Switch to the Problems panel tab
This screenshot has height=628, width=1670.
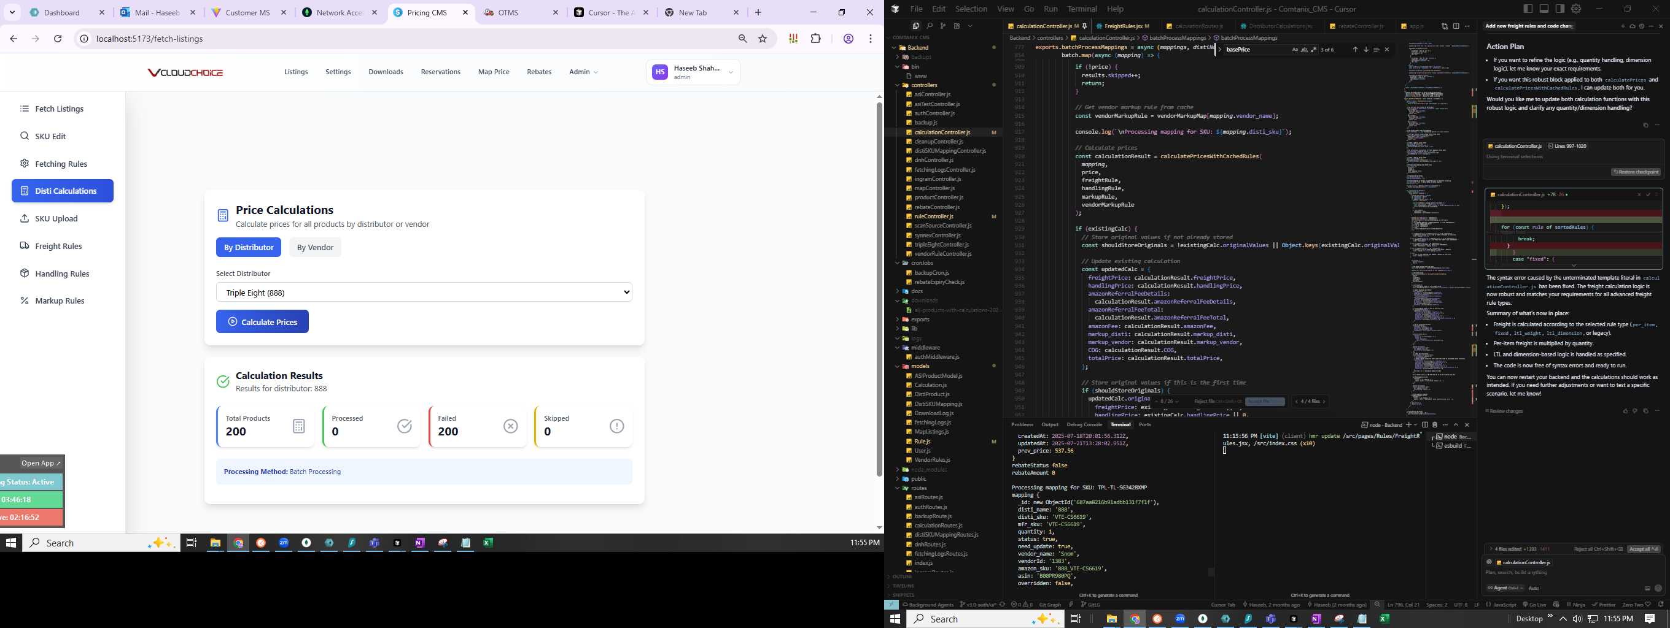[1022, 425]
